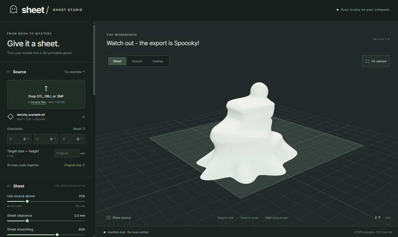The image size is (398, 237).
Task: Switch to the Overlay view tab
Action: 158,61
